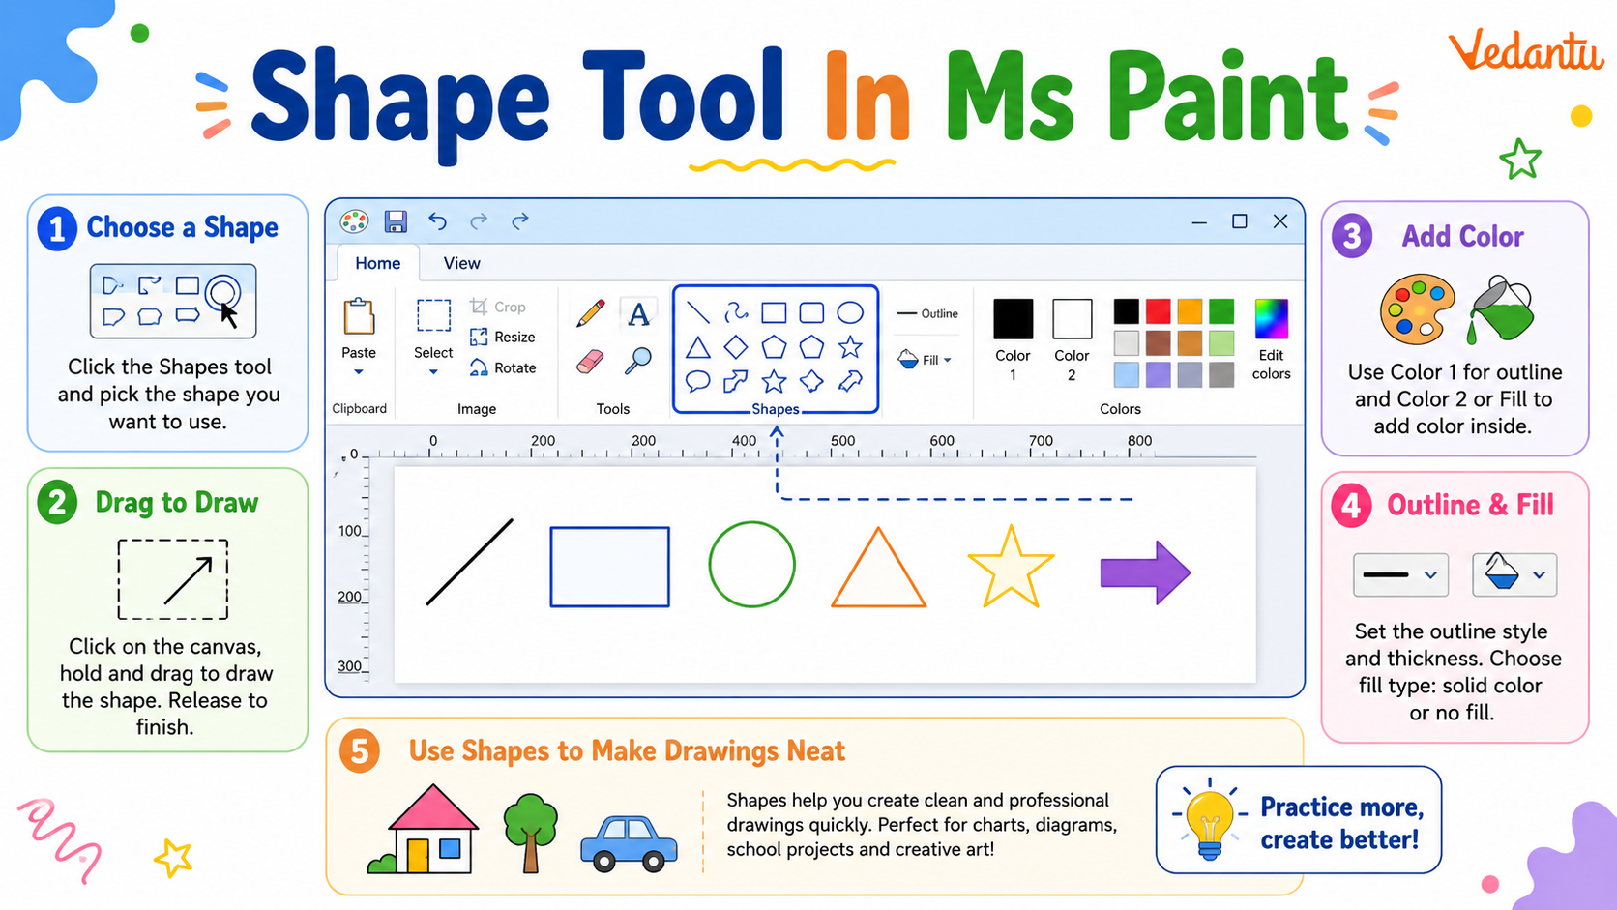Open the Outline option in the ribbon

[927, 313]
